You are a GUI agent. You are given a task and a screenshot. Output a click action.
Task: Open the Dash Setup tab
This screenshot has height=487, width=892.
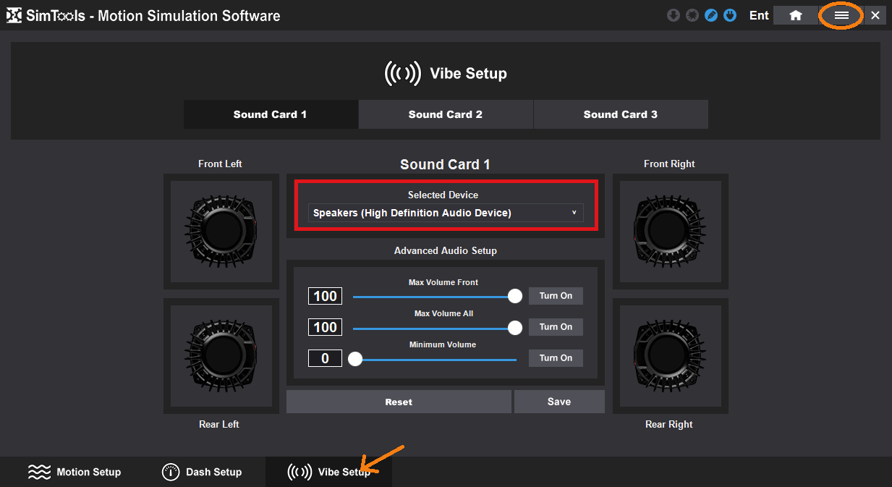[202, 472]
